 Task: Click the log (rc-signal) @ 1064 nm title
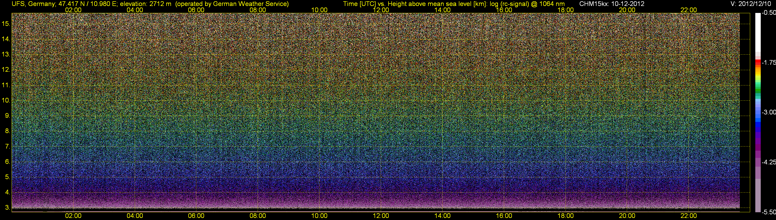(529, 4)
